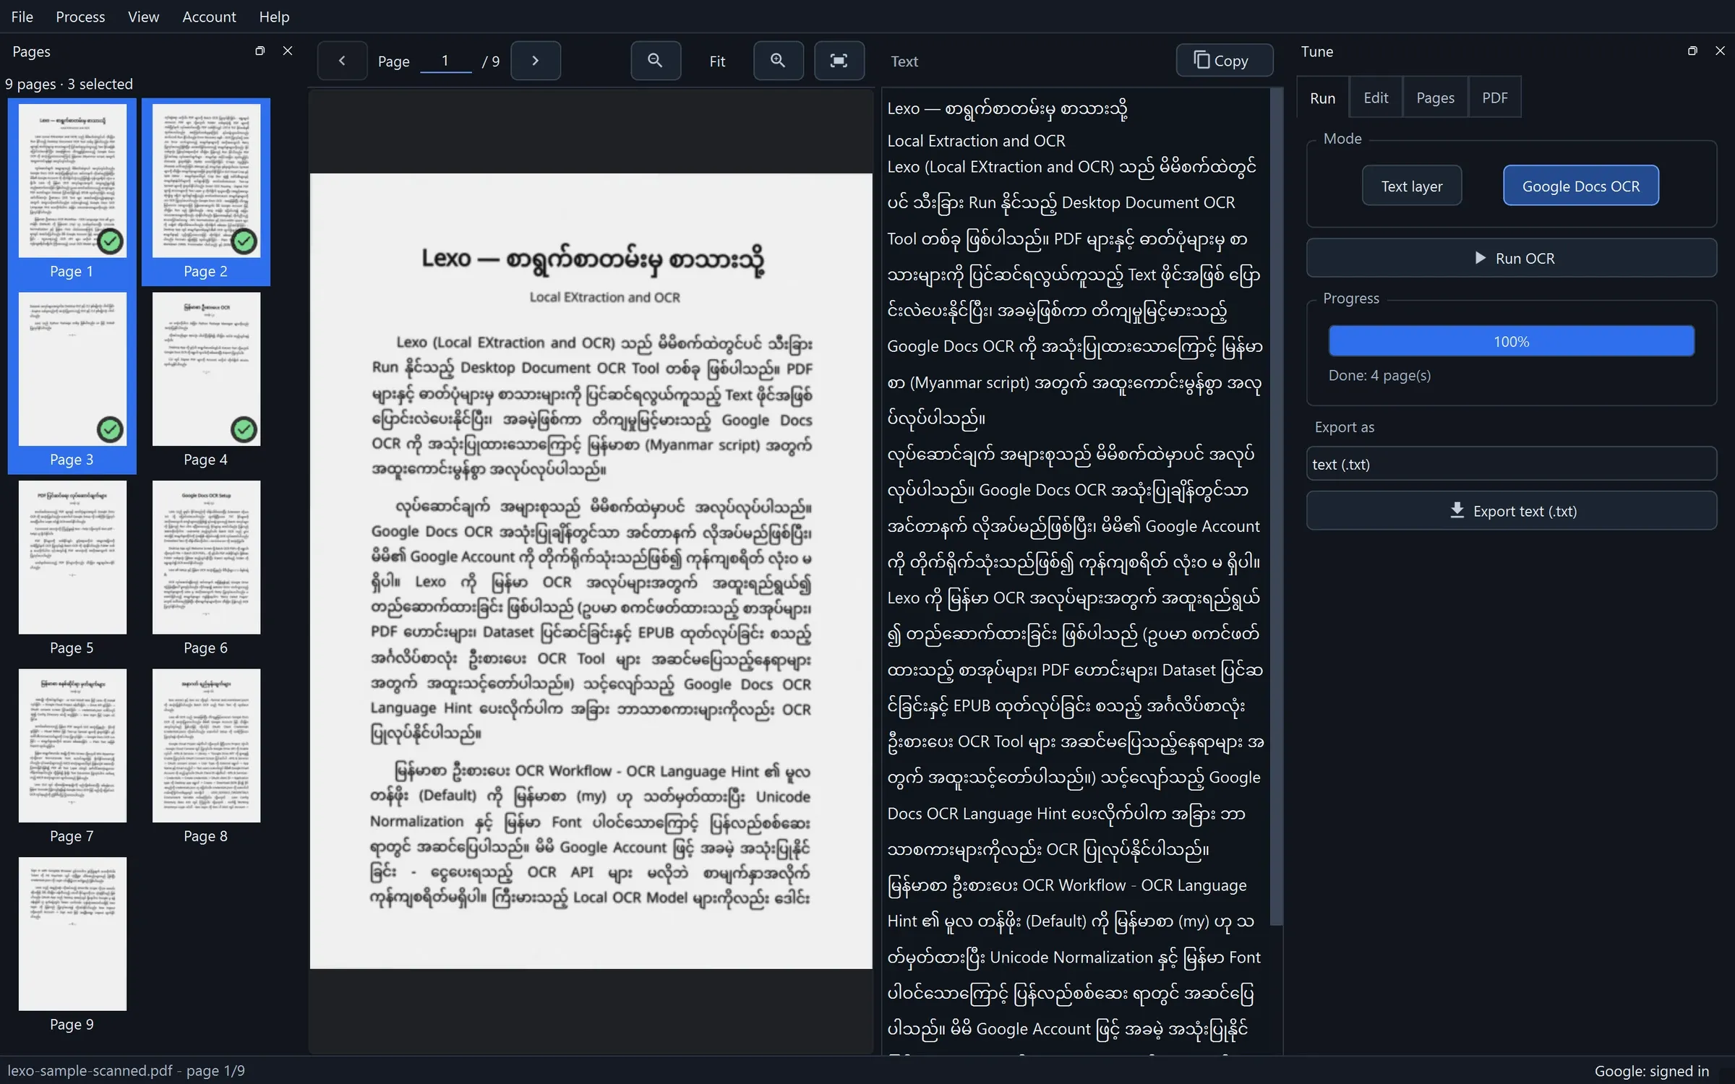
Task: Click the text panel vertical scrollbar
Action: [x=1276, y=506]
